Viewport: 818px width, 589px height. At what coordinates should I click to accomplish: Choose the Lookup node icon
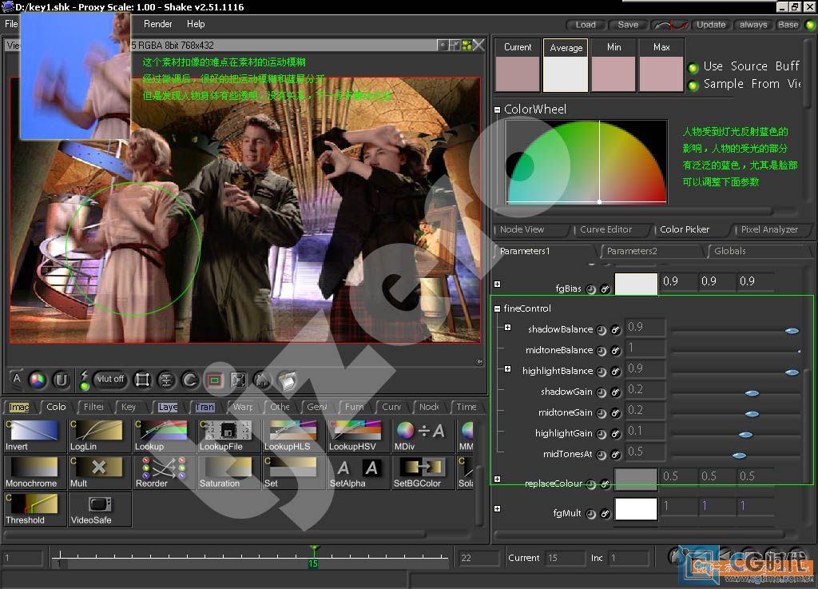click(164, 435)
